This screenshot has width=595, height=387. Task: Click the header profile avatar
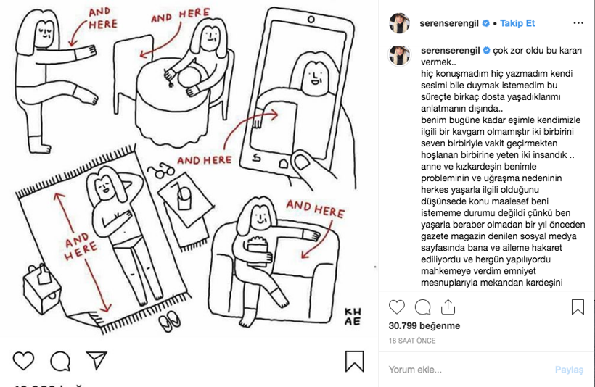[399, 23]
